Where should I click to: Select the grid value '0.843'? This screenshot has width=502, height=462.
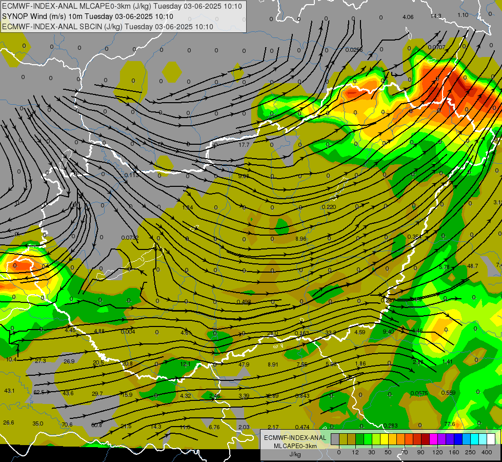tap(302, 396)
